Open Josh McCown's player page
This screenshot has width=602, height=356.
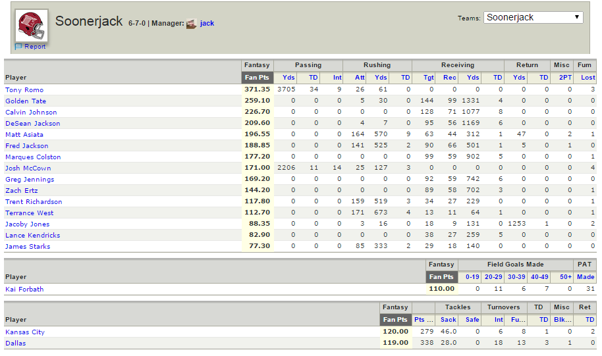click(28, 168)
